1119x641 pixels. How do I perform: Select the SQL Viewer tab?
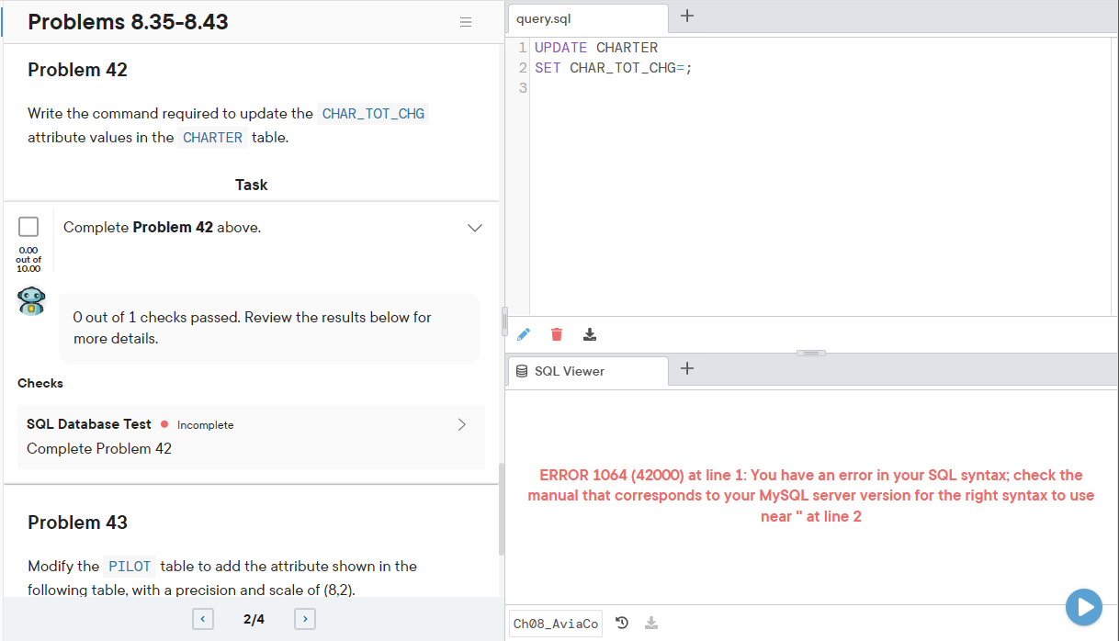pos(588,371)
